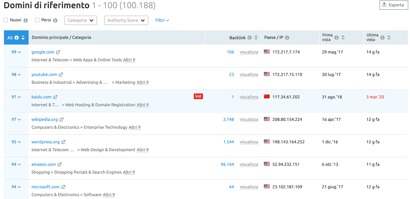Click info icon beside Nuovi checkbox

[x=26, y=20]
